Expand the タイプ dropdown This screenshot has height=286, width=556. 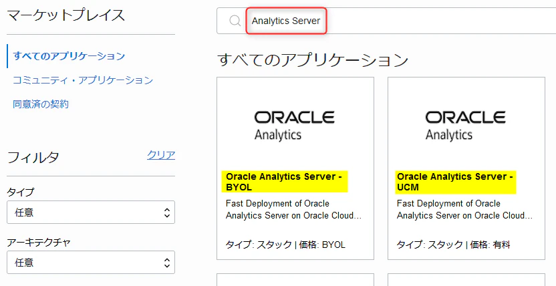pyautogui.click(x=91, y=212)
